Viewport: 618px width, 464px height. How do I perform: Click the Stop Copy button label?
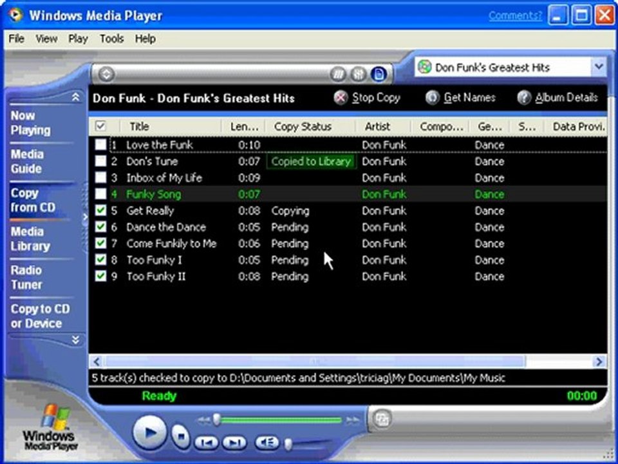click(376, 98)
